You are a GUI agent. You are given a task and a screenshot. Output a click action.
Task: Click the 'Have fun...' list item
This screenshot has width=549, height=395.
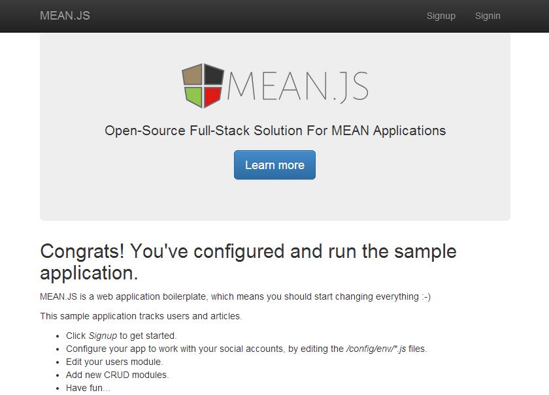tap(88, 388)
